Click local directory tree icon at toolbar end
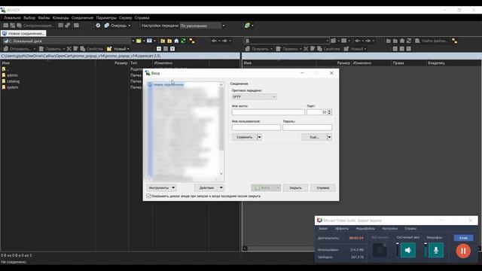This screenshot has width=482, height=271. tap(192, 41)
